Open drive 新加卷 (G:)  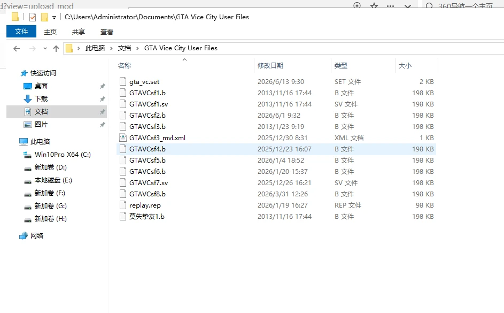tap(50, 206)
